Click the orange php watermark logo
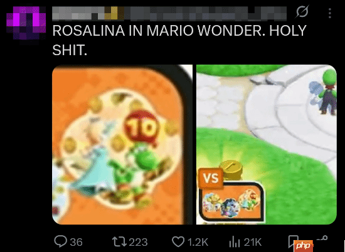Screen dimensions: 345x252 pos(304,246)
